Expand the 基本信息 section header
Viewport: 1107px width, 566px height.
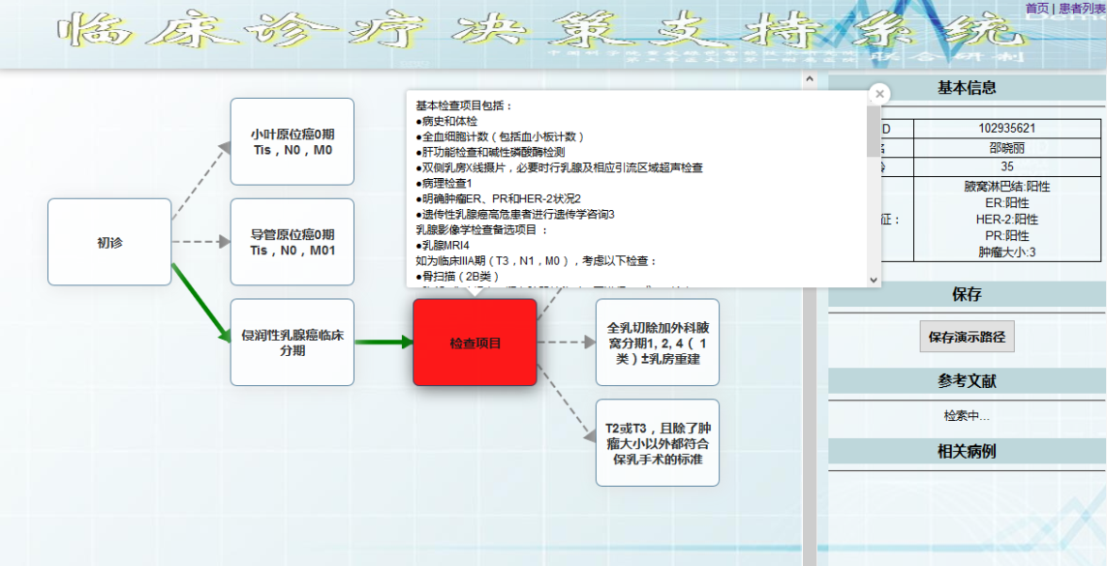(x=966, y=88)
